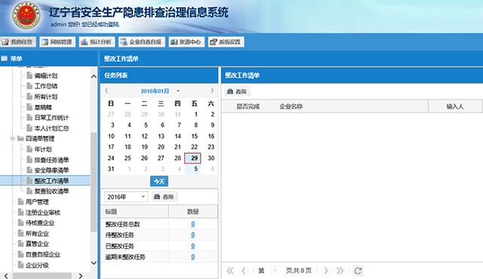483x279 pixels.
Task: Open 整改任务总数 count link
Action: coord(193,224)
